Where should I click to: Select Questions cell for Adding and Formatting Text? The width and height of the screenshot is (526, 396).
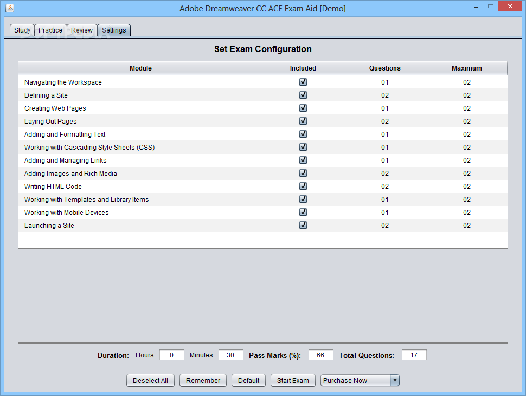pyautogui.click(x=385, y=134)
